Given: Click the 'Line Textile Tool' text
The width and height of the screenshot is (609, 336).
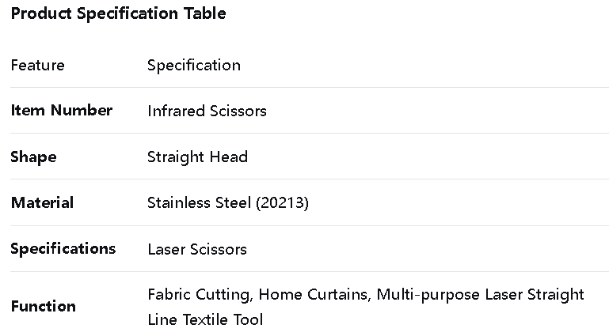Looking at the screenshot, I should (205, 320).
